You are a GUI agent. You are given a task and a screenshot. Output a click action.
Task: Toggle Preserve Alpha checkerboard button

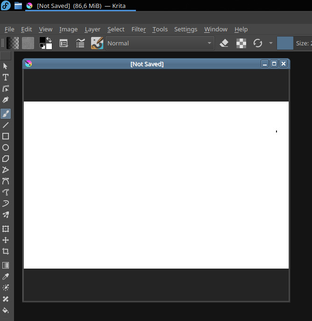click(x=241, y=43)
